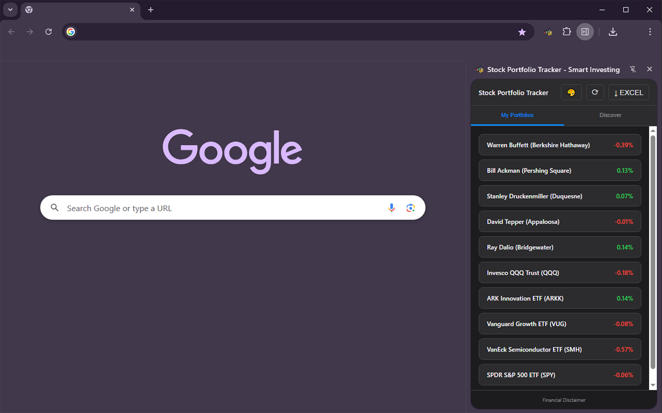
Task: Open the Financial Disclaimer link
Action: (564, 400)
